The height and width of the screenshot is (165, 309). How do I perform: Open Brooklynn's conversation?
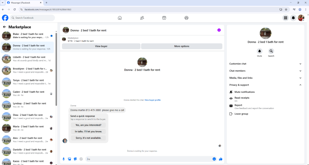tap(27, 70)
